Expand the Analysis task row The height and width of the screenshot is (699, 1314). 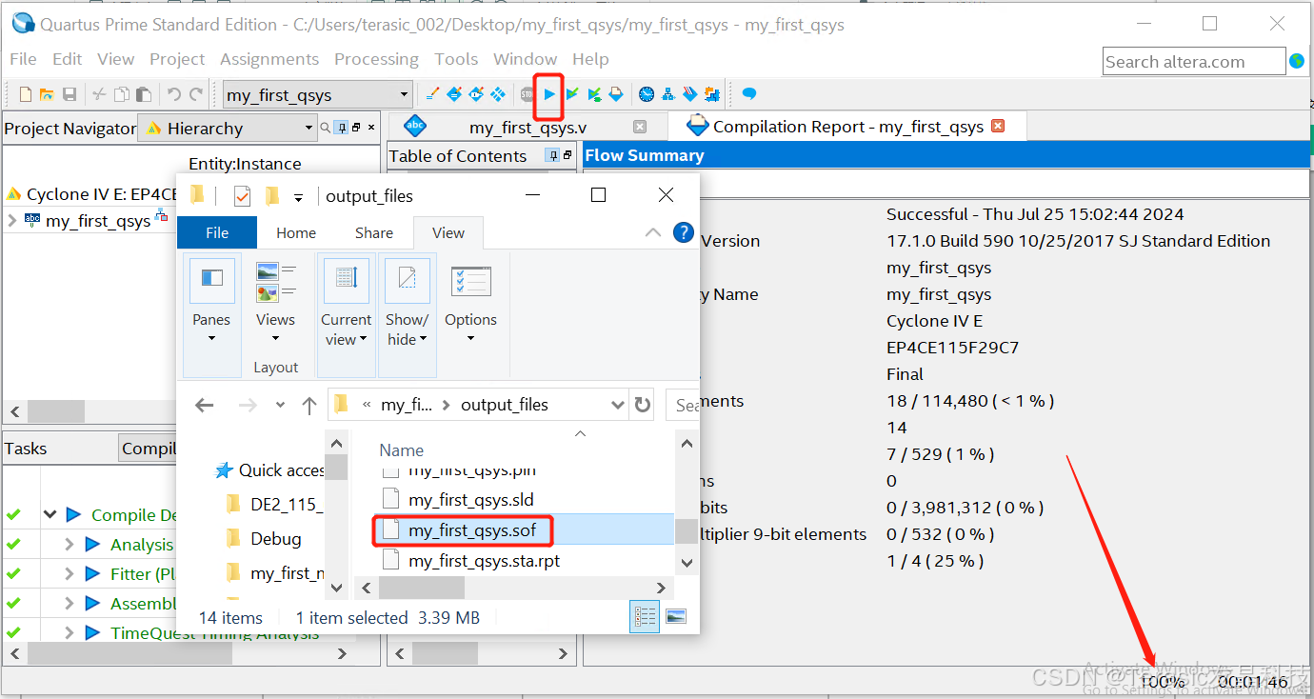tap(69, 545)
